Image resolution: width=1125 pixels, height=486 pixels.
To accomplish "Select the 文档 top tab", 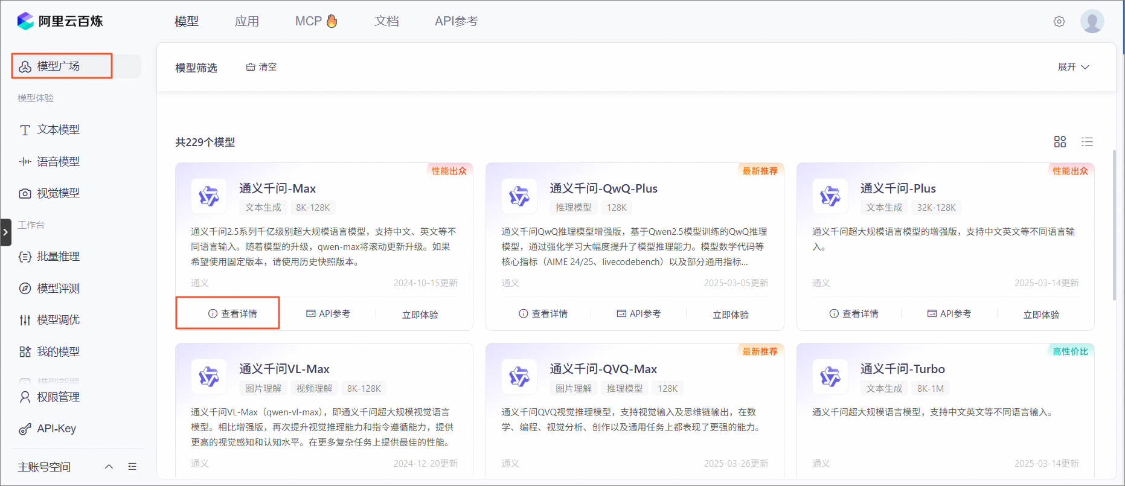I will (x=386, y=21).
